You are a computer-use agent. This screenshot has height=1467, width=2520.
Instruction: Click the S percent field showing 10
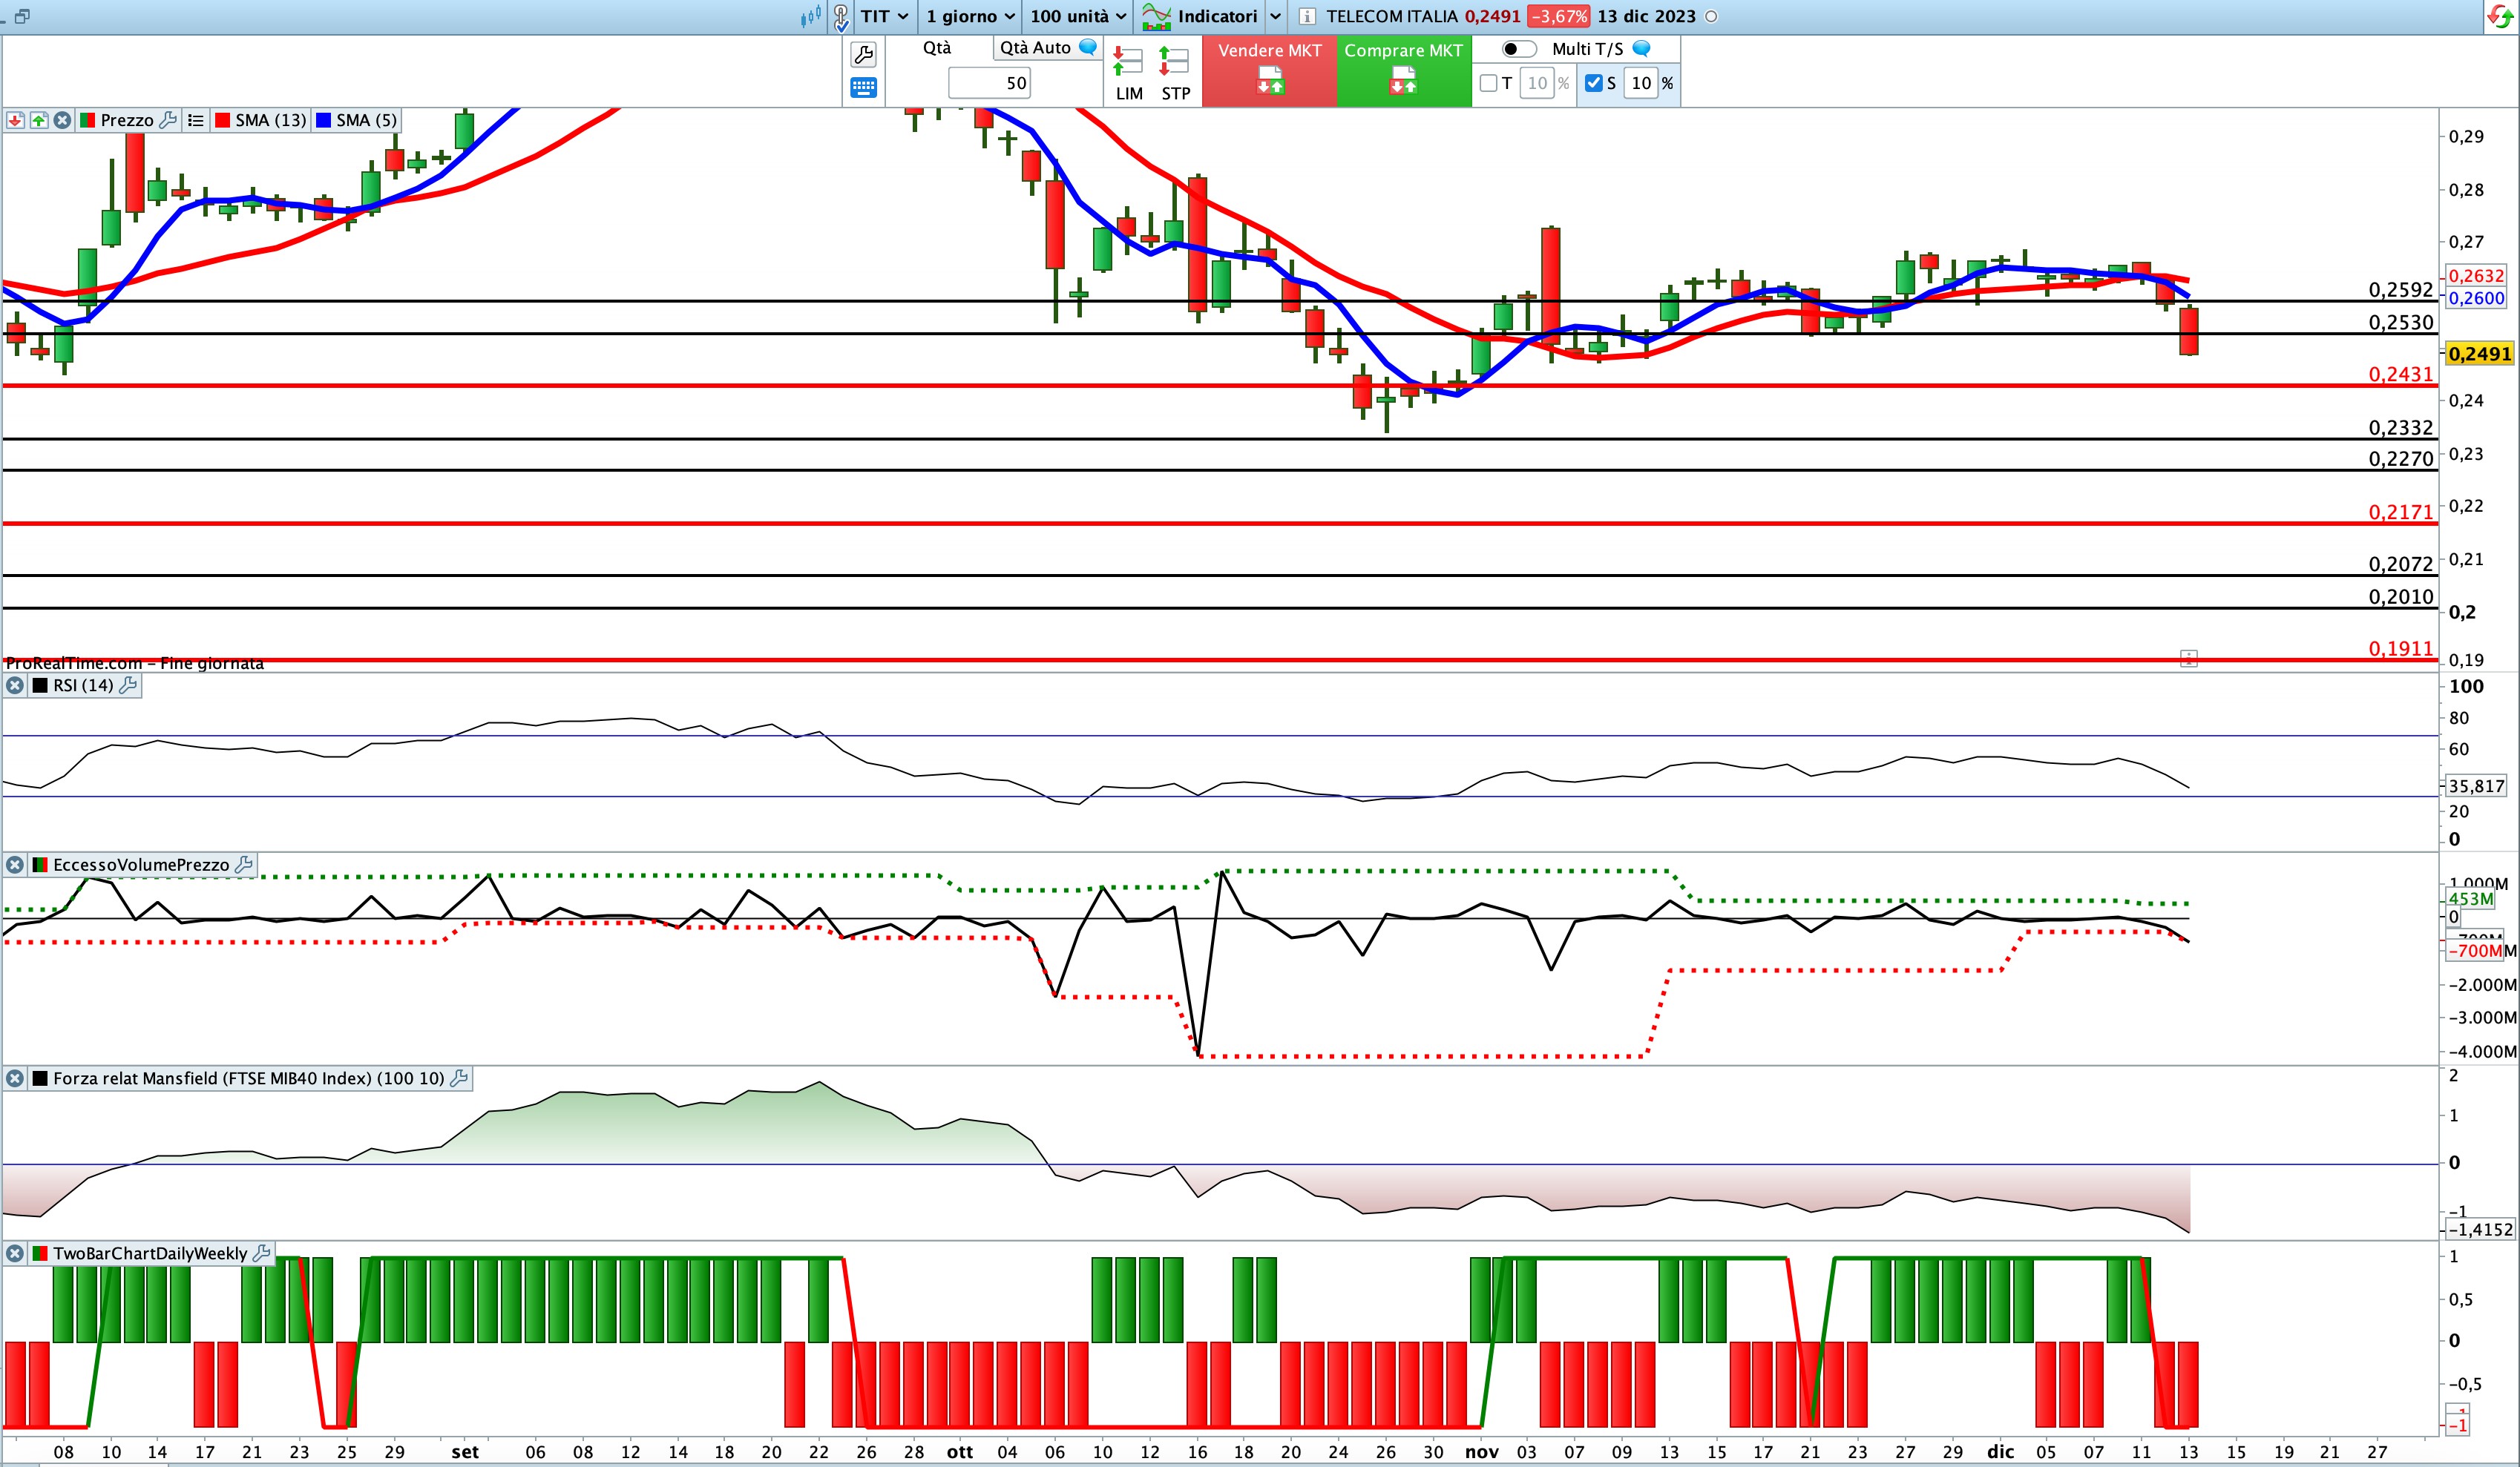click(1641, 83)
